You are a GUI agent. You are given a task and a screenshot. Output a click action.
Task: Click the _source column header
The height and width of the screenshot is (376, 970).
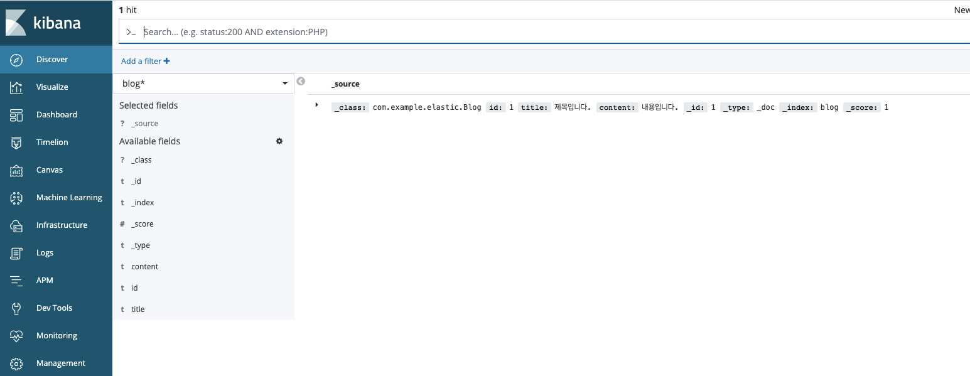click(345, 84)
